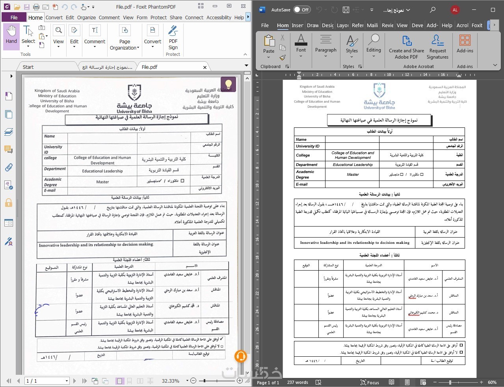Open the Layers panel in Foxit sidebar
Image resolution: width=504 pixels, height=387 pixels.
point(9,132)
